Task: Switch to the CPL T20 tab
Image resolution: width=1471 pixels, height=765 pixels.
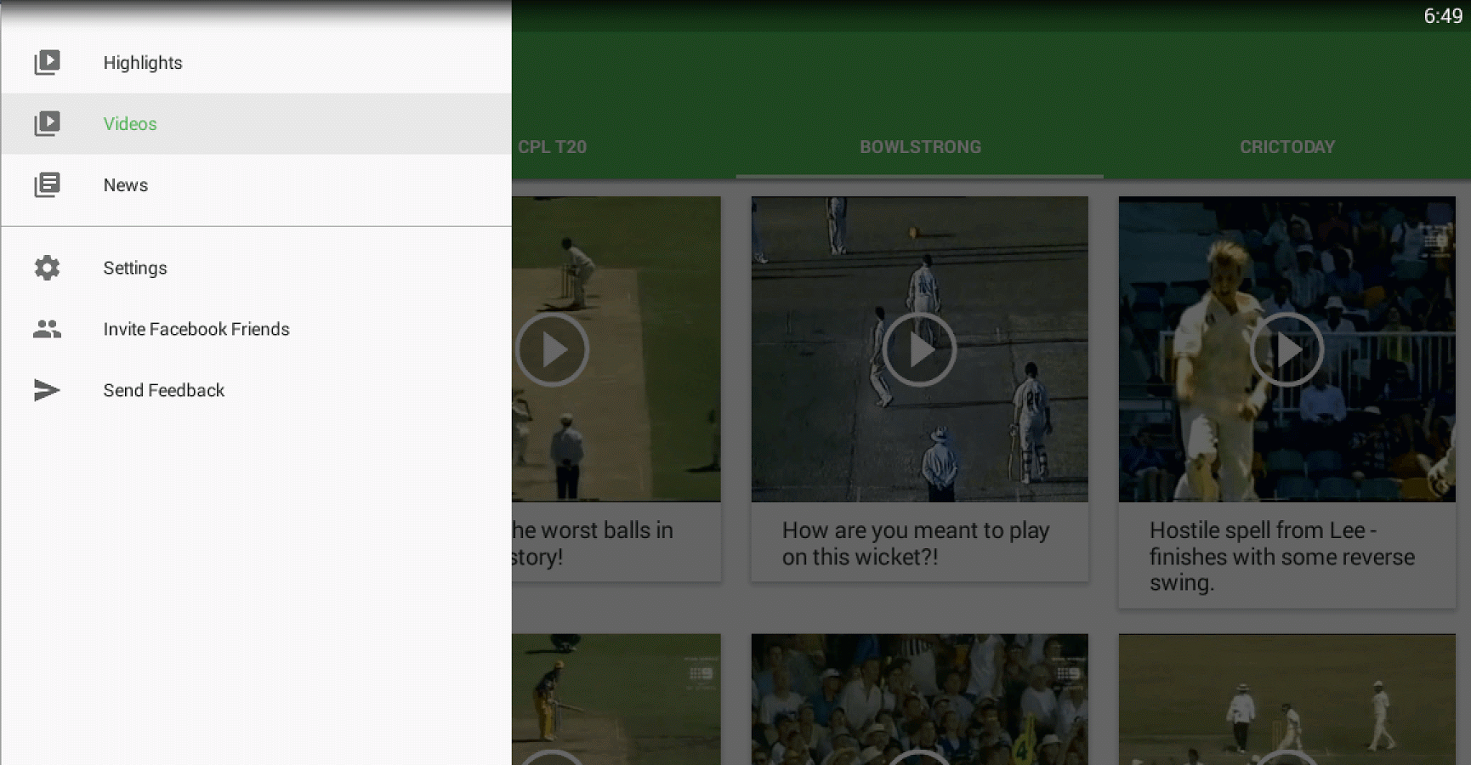Action: coord(553,146)
